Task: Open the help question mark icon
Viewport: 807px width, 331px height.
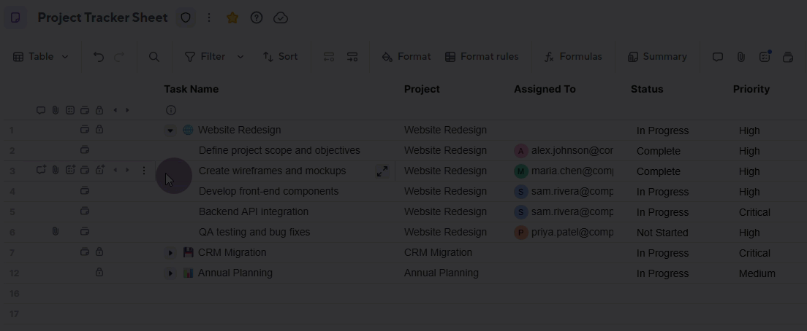Action: [x=257, y=18]
